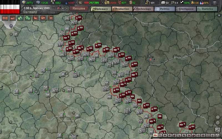Expand the small plus button below Statistics
The width and height of the screenshot is (222, 139).
pyautogui.click(x=220, y=15)
